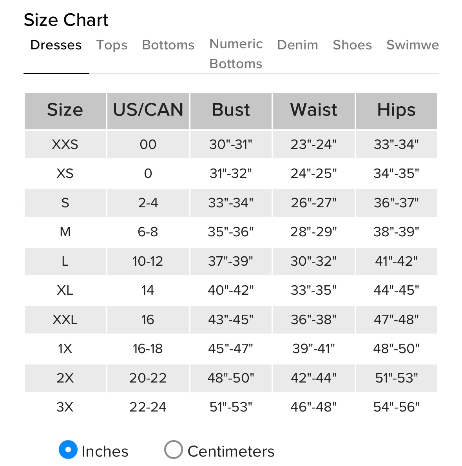The image size is (462, 466).
Task: Click the Bust column header
Action: click(x=231, y=111)
